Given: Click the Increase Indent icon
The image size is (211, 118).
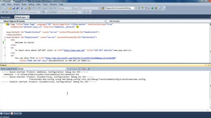Looking at the screenshot, I should click(x=7, y=12).
